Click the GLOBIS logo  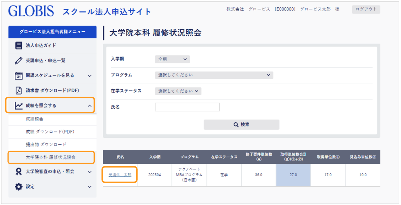[x=31, y=11]
